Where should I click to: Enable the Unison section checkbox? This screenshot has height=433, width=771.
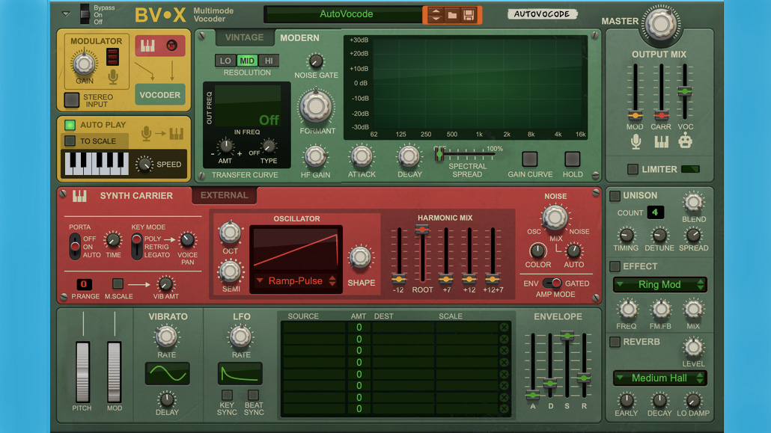(615, 196)
